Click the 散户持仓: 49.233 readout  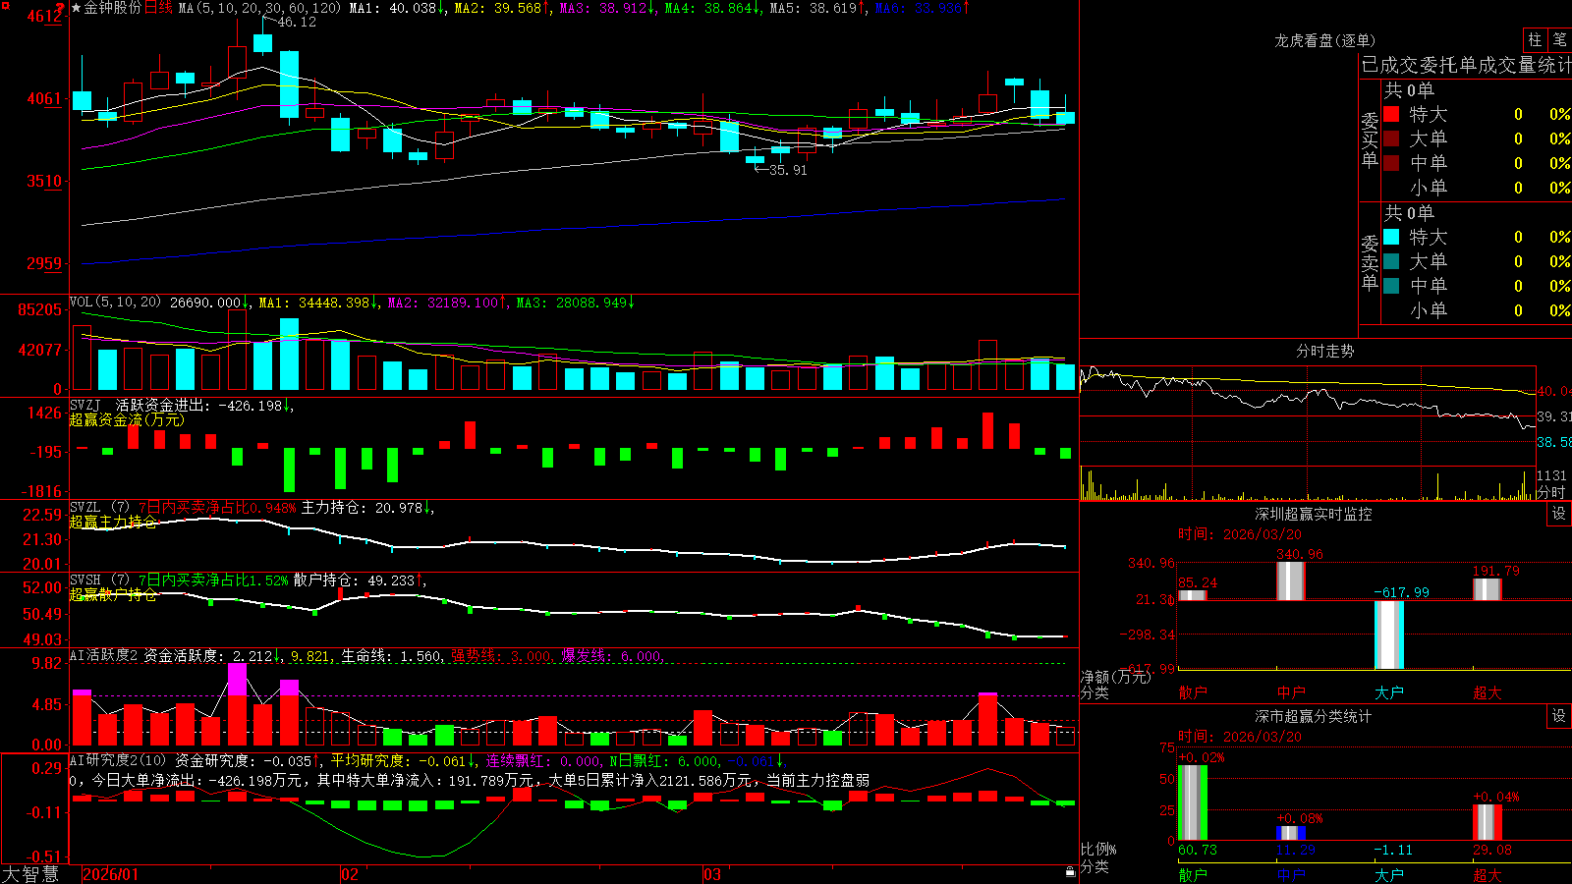tap(360, 580)
